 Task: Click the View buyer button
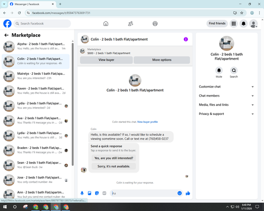106,60
